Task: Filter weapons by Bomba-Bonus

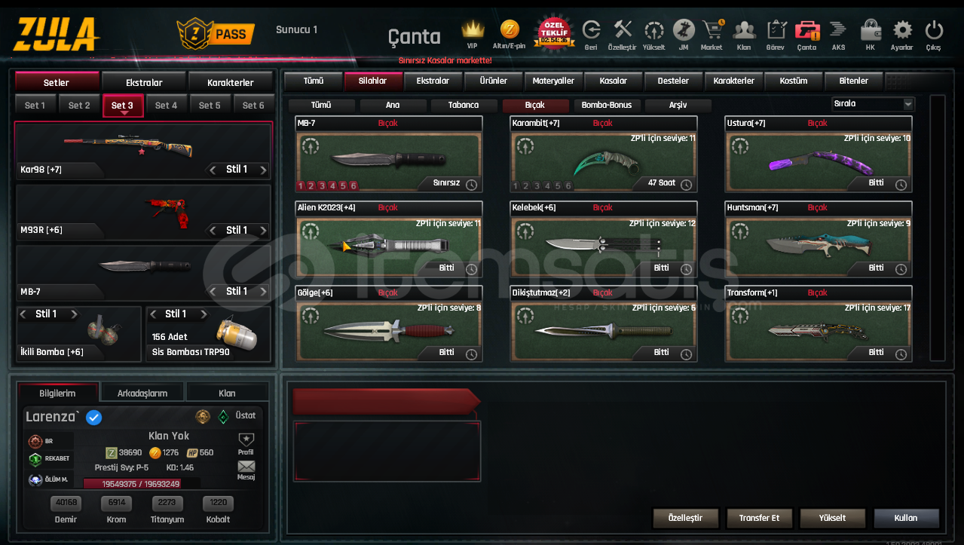Action: tap(607, 105)
